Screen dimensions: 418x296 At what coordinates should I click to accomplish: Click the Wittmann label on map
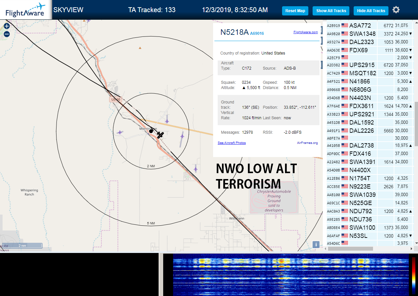tap(237, 218)
